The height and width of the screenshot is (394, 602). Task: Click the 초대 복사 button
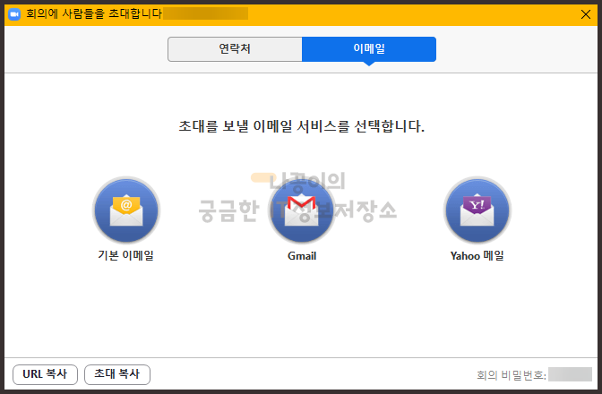click(x=117, y=374)
